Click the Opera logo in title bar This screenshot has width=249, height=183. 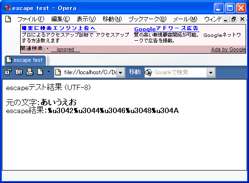(7, 8)
